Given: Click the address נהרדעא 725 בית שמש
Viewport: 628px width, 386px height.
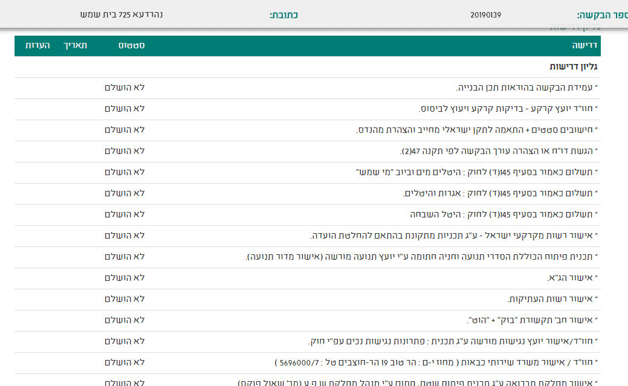Looking at the screenshot, I should (121, 14).
